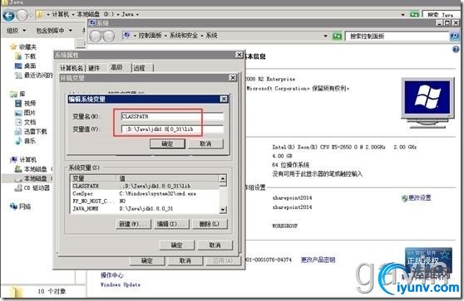Select CLASSPATH row in system variables
The height and width of the screenshot is (301, 464).
click(x=146, y=187)
